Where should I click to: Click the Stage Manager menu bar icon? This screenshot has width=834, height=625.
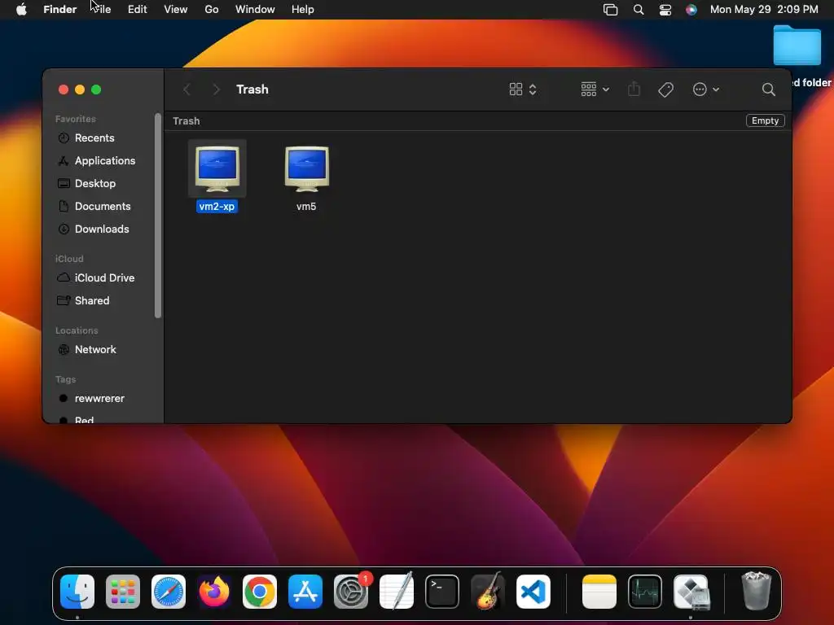[x=610, y=10]
